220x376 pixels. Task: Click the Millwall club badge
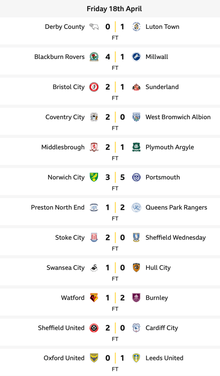(136, 57)
